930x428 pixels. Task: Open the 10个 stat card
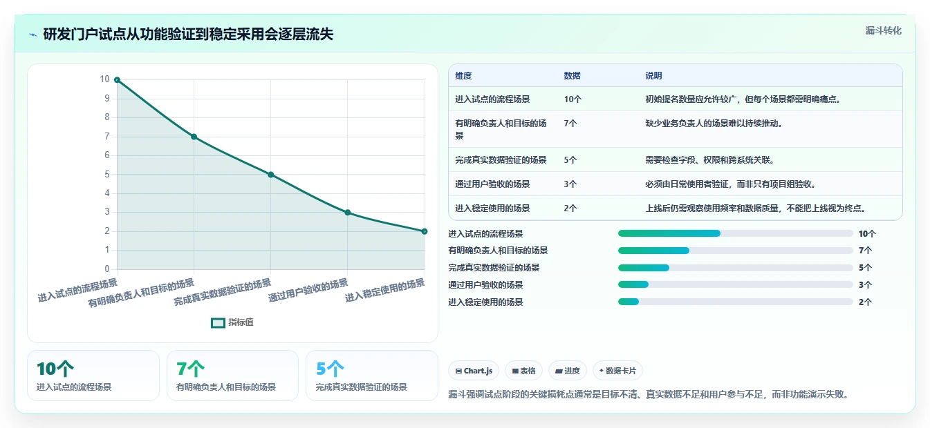click(x=93, y=376)
